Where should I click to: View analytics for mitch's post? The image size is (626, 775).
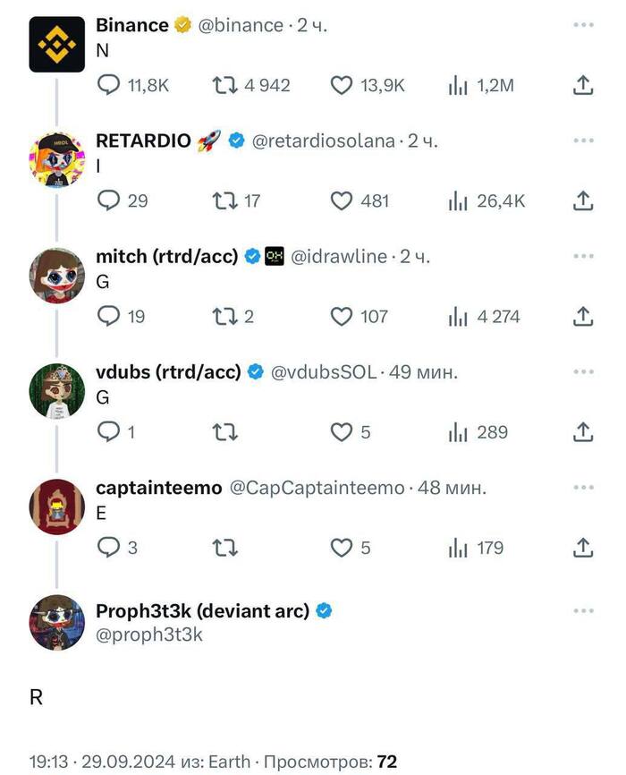coord(458,316)
